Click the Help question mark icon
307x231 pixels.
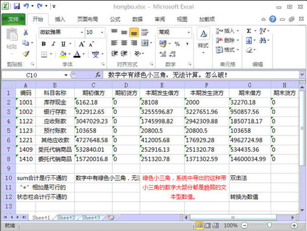[273, 19]
